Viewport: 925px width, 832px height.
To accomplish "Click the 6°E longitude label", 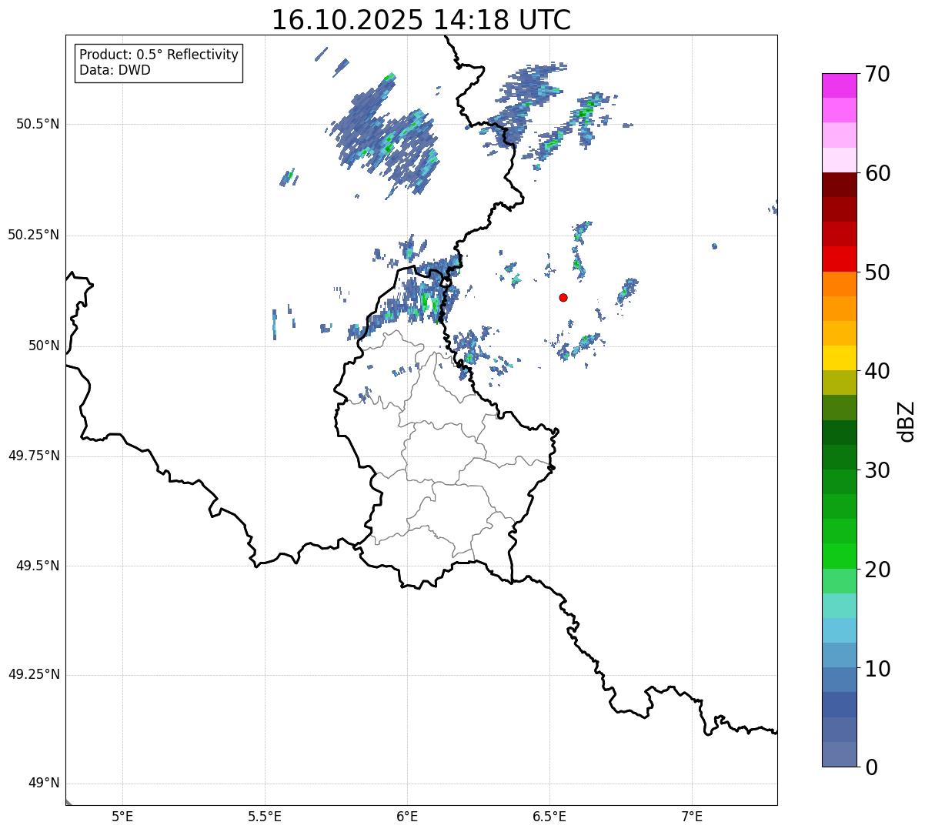I will pos(407,816).
